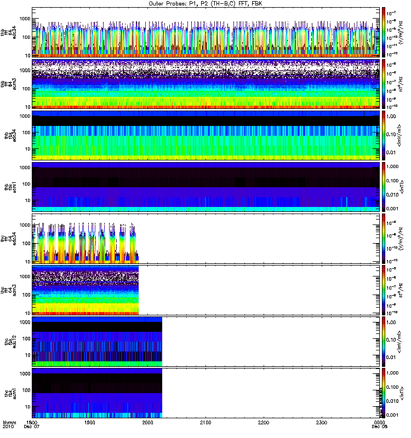Click the '1800' time axis label
Image resolution: width=411 pixels, height=438 pixels.
click(32, 423)
